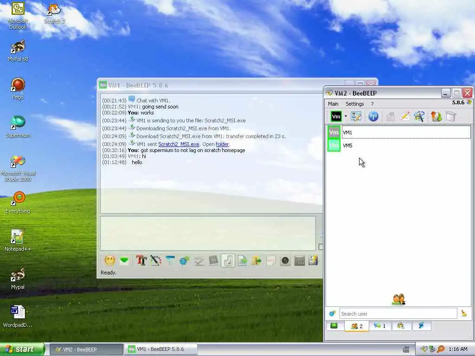
Task: Open the folder link in chat
Action: (x=222, y=144)
